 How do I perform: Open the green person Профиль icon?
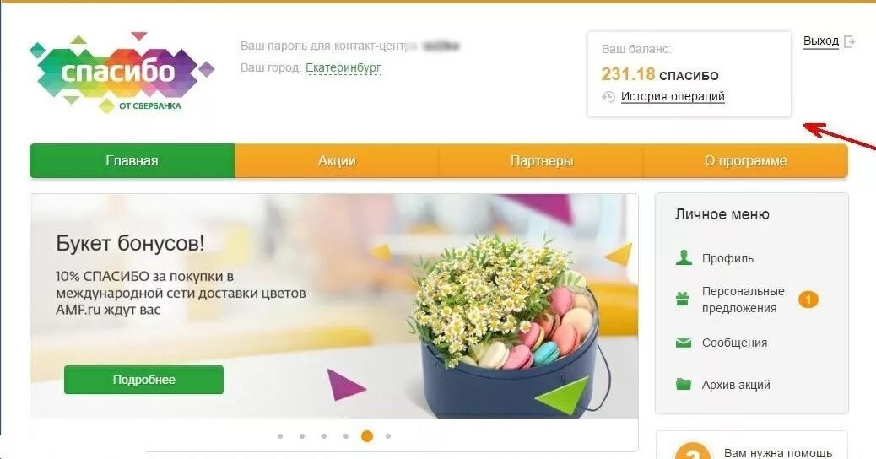(684, 258)
